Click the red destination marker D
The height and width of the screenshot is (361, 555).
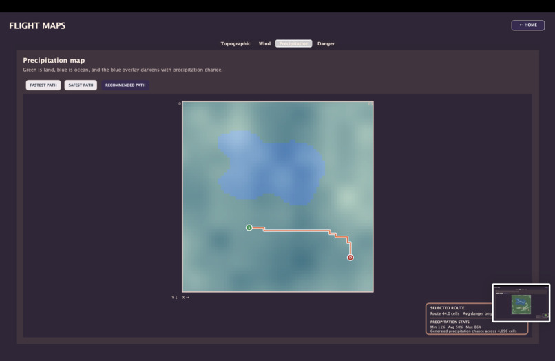click(x=350, y=258)
